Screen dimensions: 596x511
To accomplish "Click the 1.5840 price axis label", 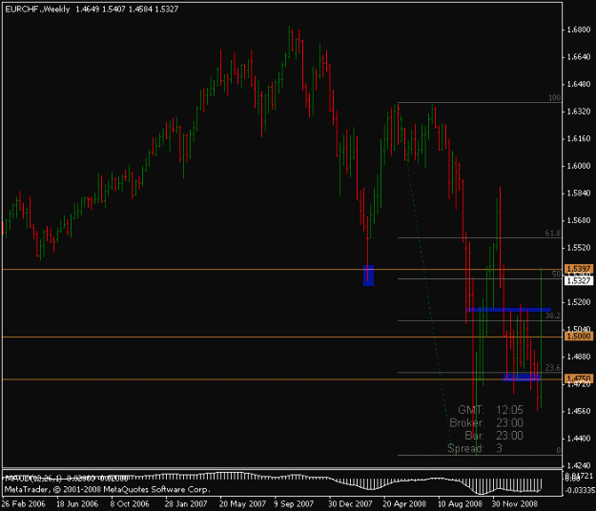I will [579, 193].
